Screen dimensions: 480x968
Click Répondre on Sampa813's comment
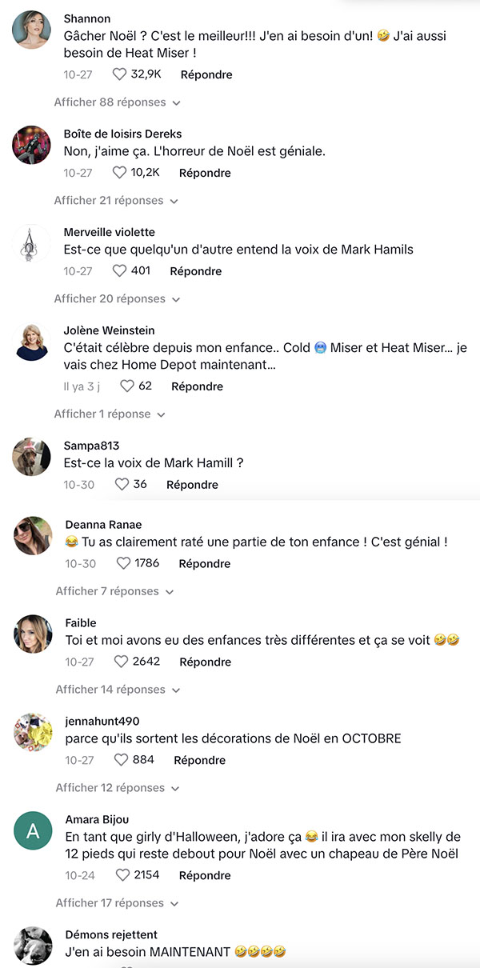(x=192, y=485)
